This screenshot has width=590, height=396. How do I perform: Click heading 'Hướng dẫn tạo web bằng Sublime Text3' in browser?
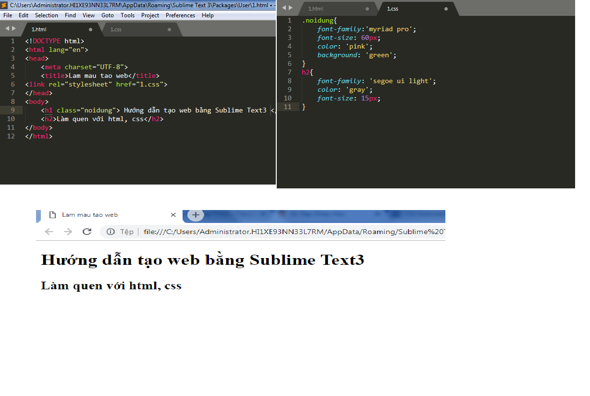click(203, 260)
